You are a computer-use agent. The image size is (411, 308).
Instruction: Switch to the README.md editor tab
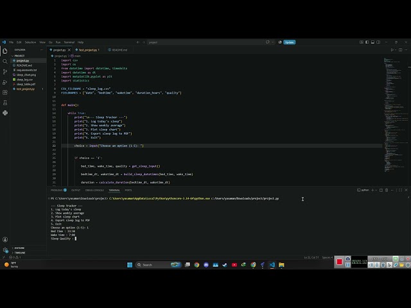coord(119,50)
